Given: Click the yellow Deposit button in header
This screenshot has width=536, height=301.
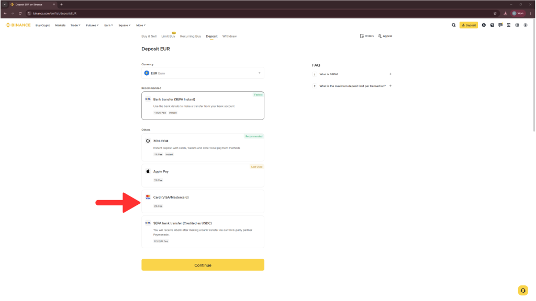Looking at the screenshot, I should [x=468, y=25].
